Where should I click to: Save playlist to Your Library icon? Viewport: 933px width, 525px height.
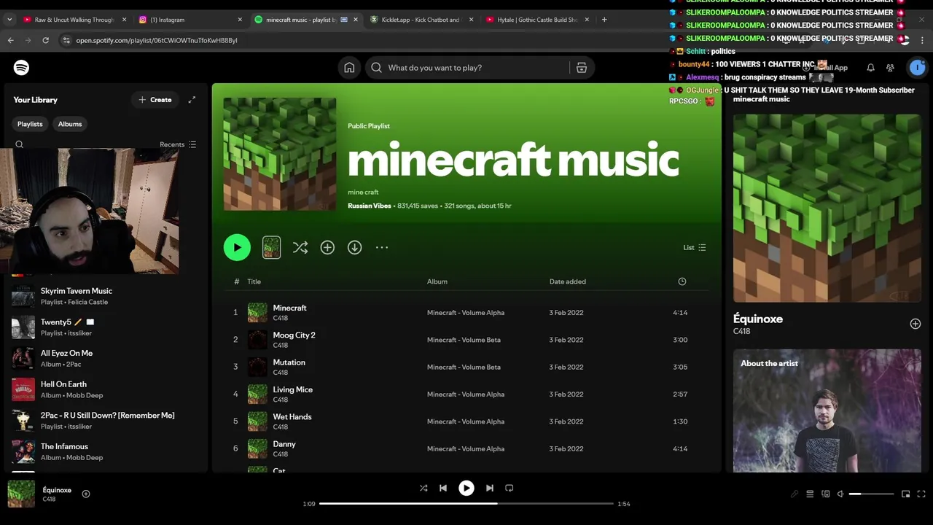(327, 248)
